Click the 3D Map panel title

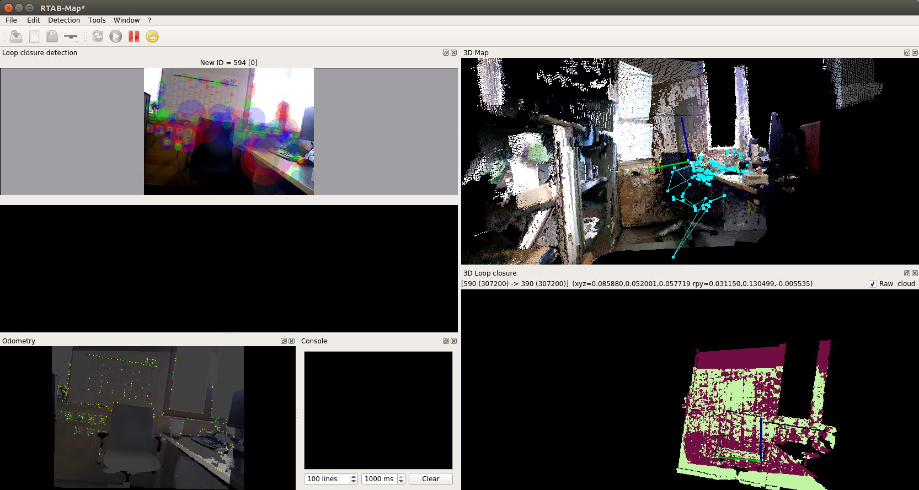(476, 53)
